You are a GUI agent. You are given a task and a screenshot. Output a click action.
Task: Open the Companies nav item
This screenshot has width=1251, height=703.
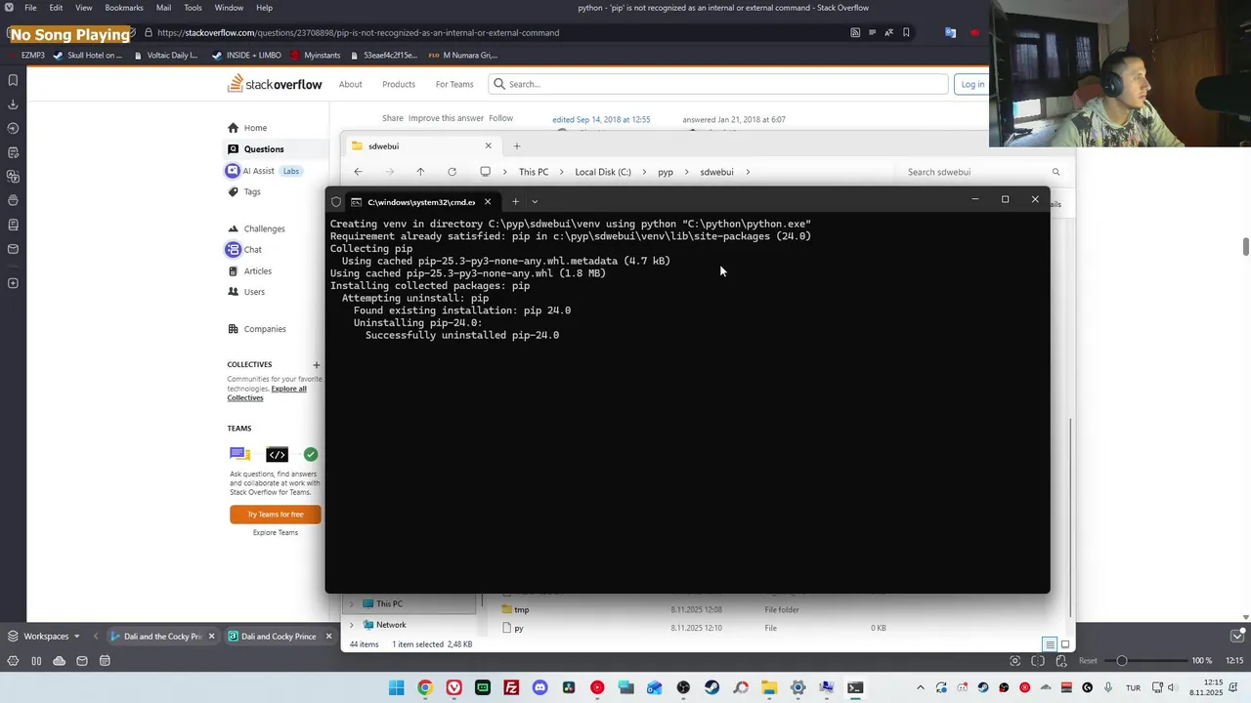(x=265, y=329)
